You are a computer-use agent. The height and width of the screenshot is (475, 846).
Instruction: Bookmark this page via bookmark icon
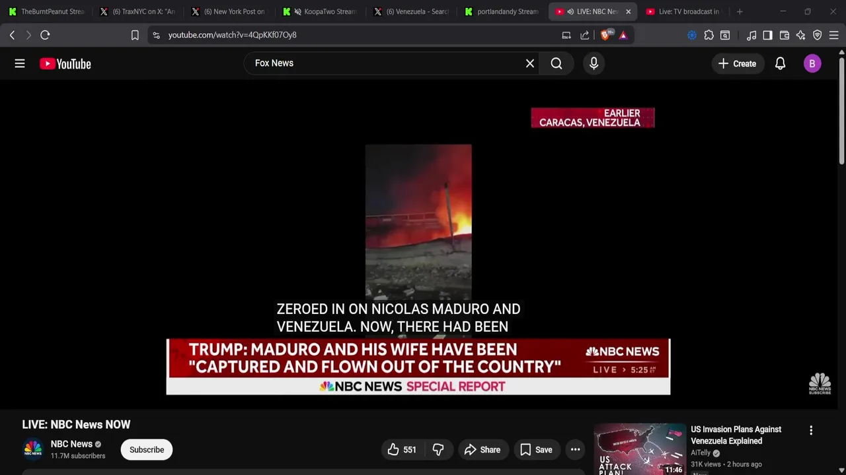click(135, 35)
